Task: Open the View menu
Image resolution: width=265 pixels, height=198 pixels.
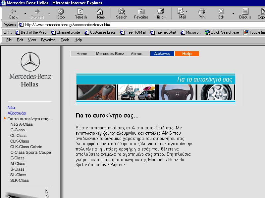Action: (32, 40)
